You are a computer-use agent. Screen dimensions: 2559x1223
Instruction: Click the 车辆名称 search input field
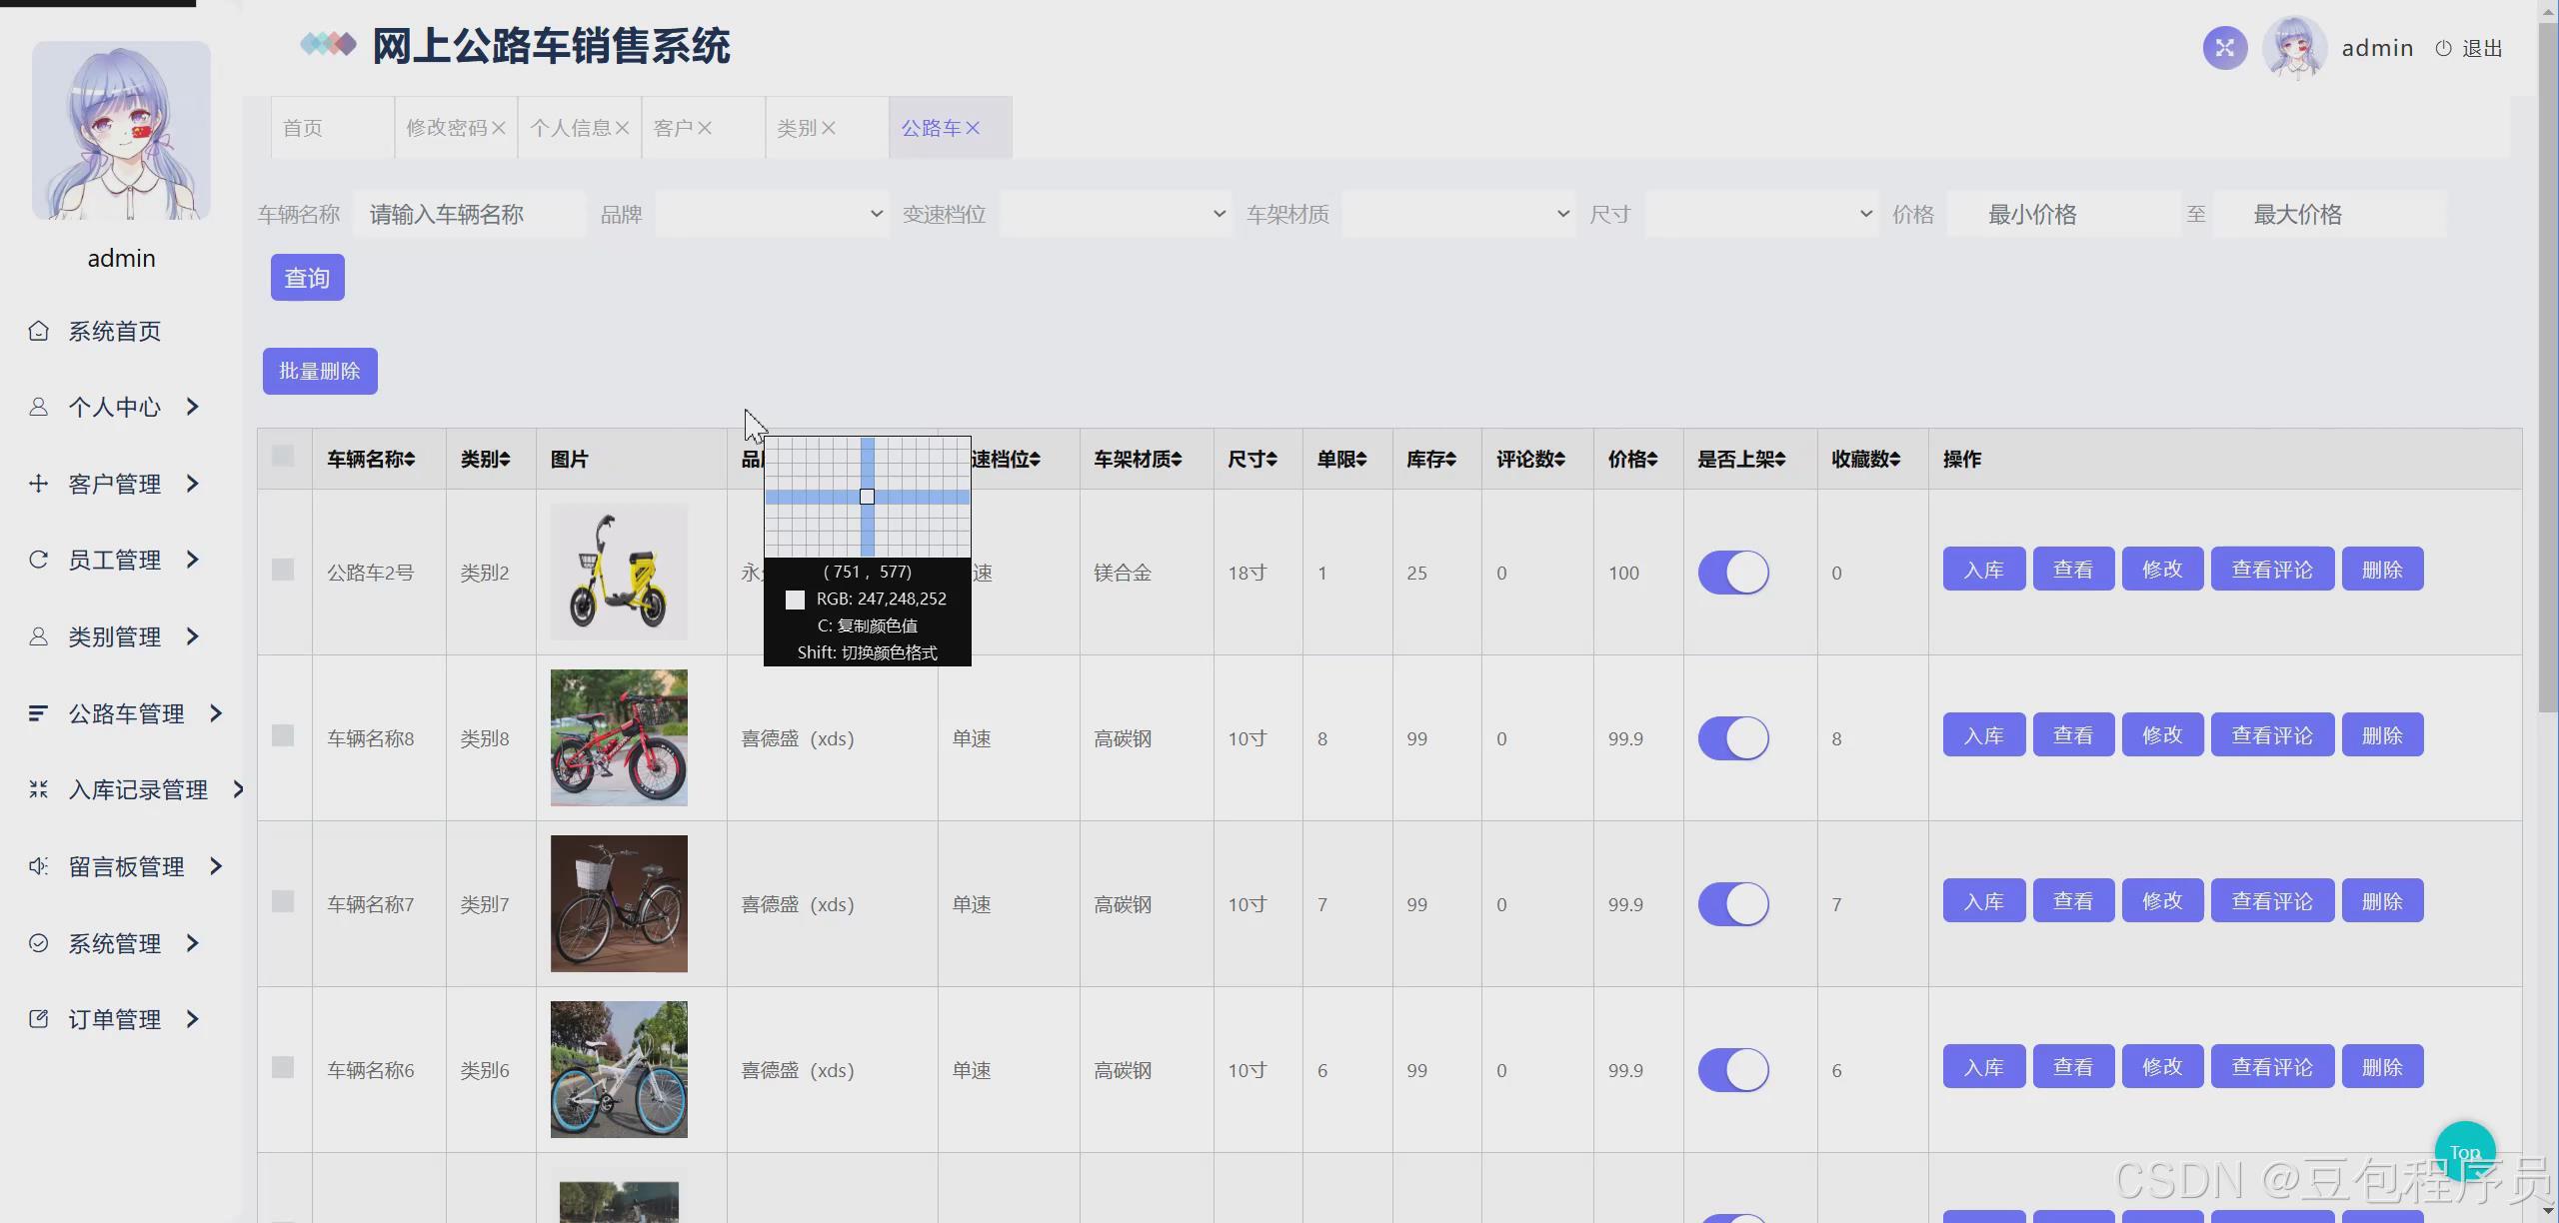[x=469, y=214]
